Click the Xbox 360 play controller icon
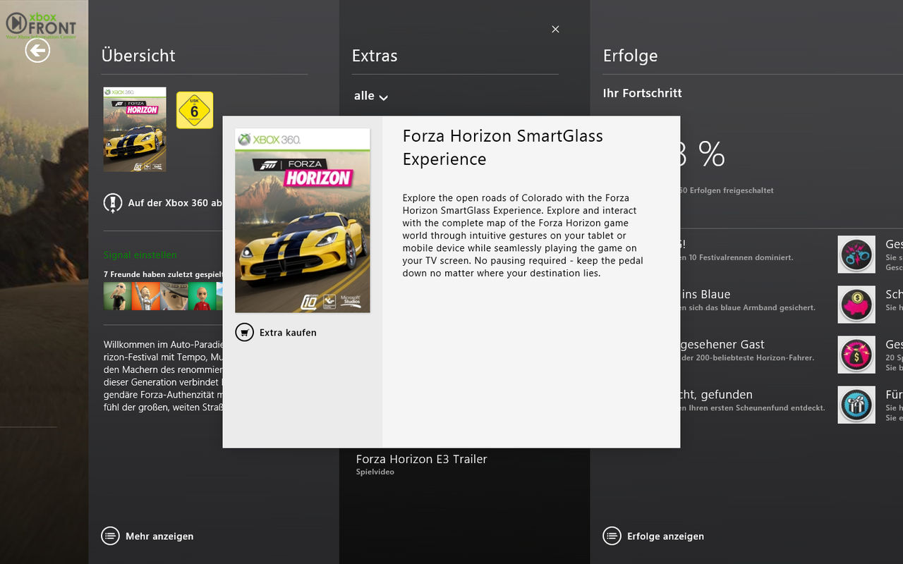 [113, 203]
